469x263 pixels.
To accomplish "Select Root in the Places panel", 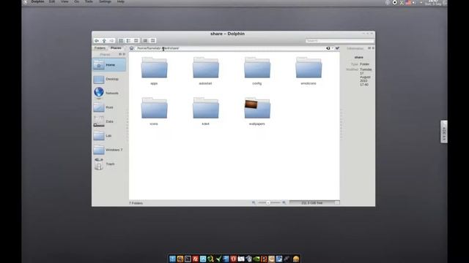I will (109, 107).
